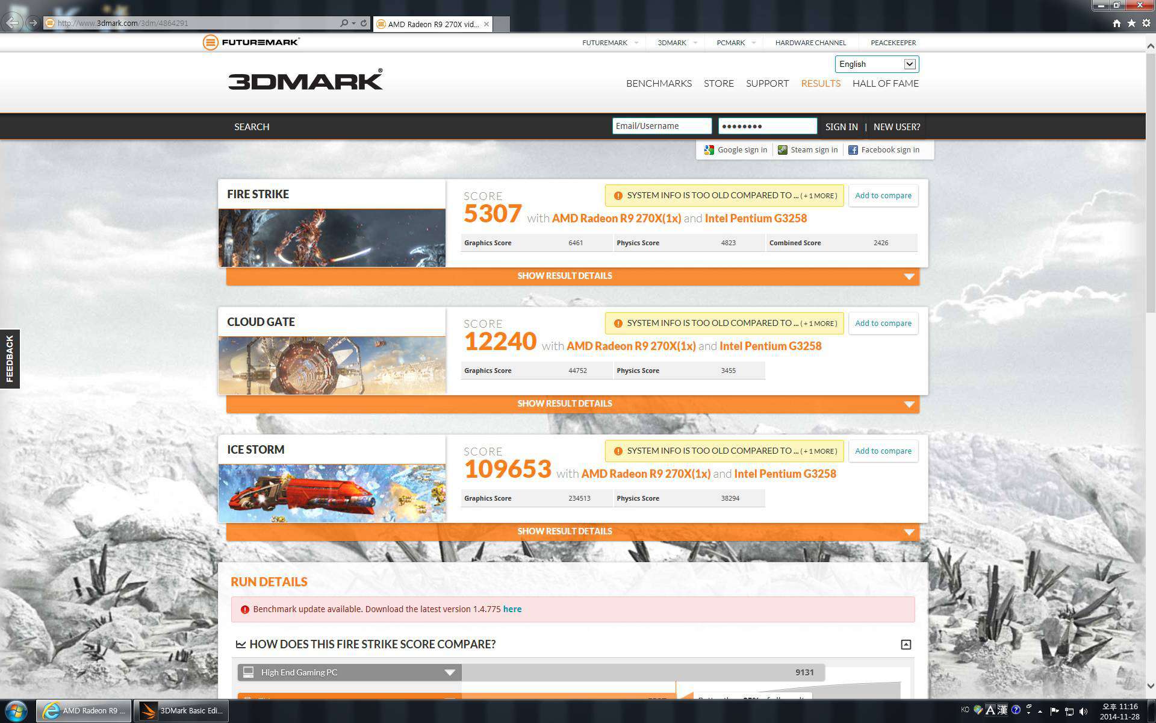Add Cloud Gate result to compare
The image size is (1156, 723).
pyautogui.click(x=883, y=324)
